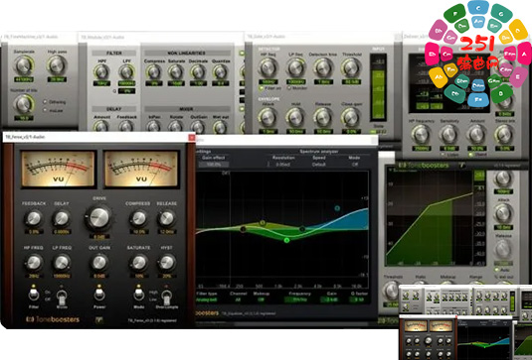Open the Channel dropdown in the equalizer
The width and height of the screenshot is (532, 360).
tap(238, 300)
